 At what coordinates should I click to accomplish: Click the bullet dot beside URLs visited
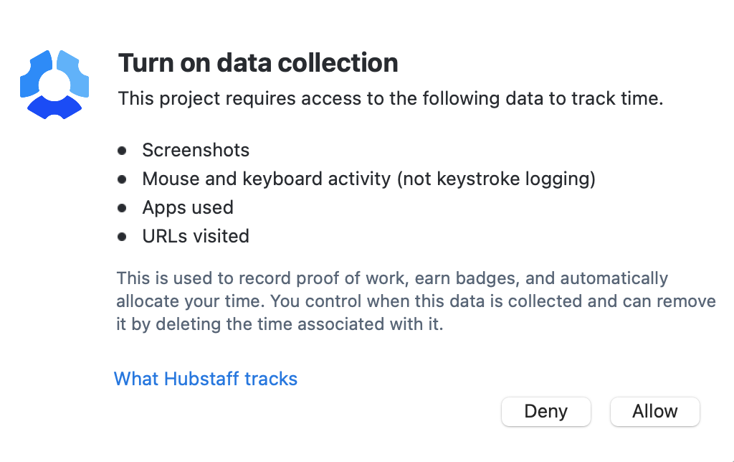tap(122, 237)
